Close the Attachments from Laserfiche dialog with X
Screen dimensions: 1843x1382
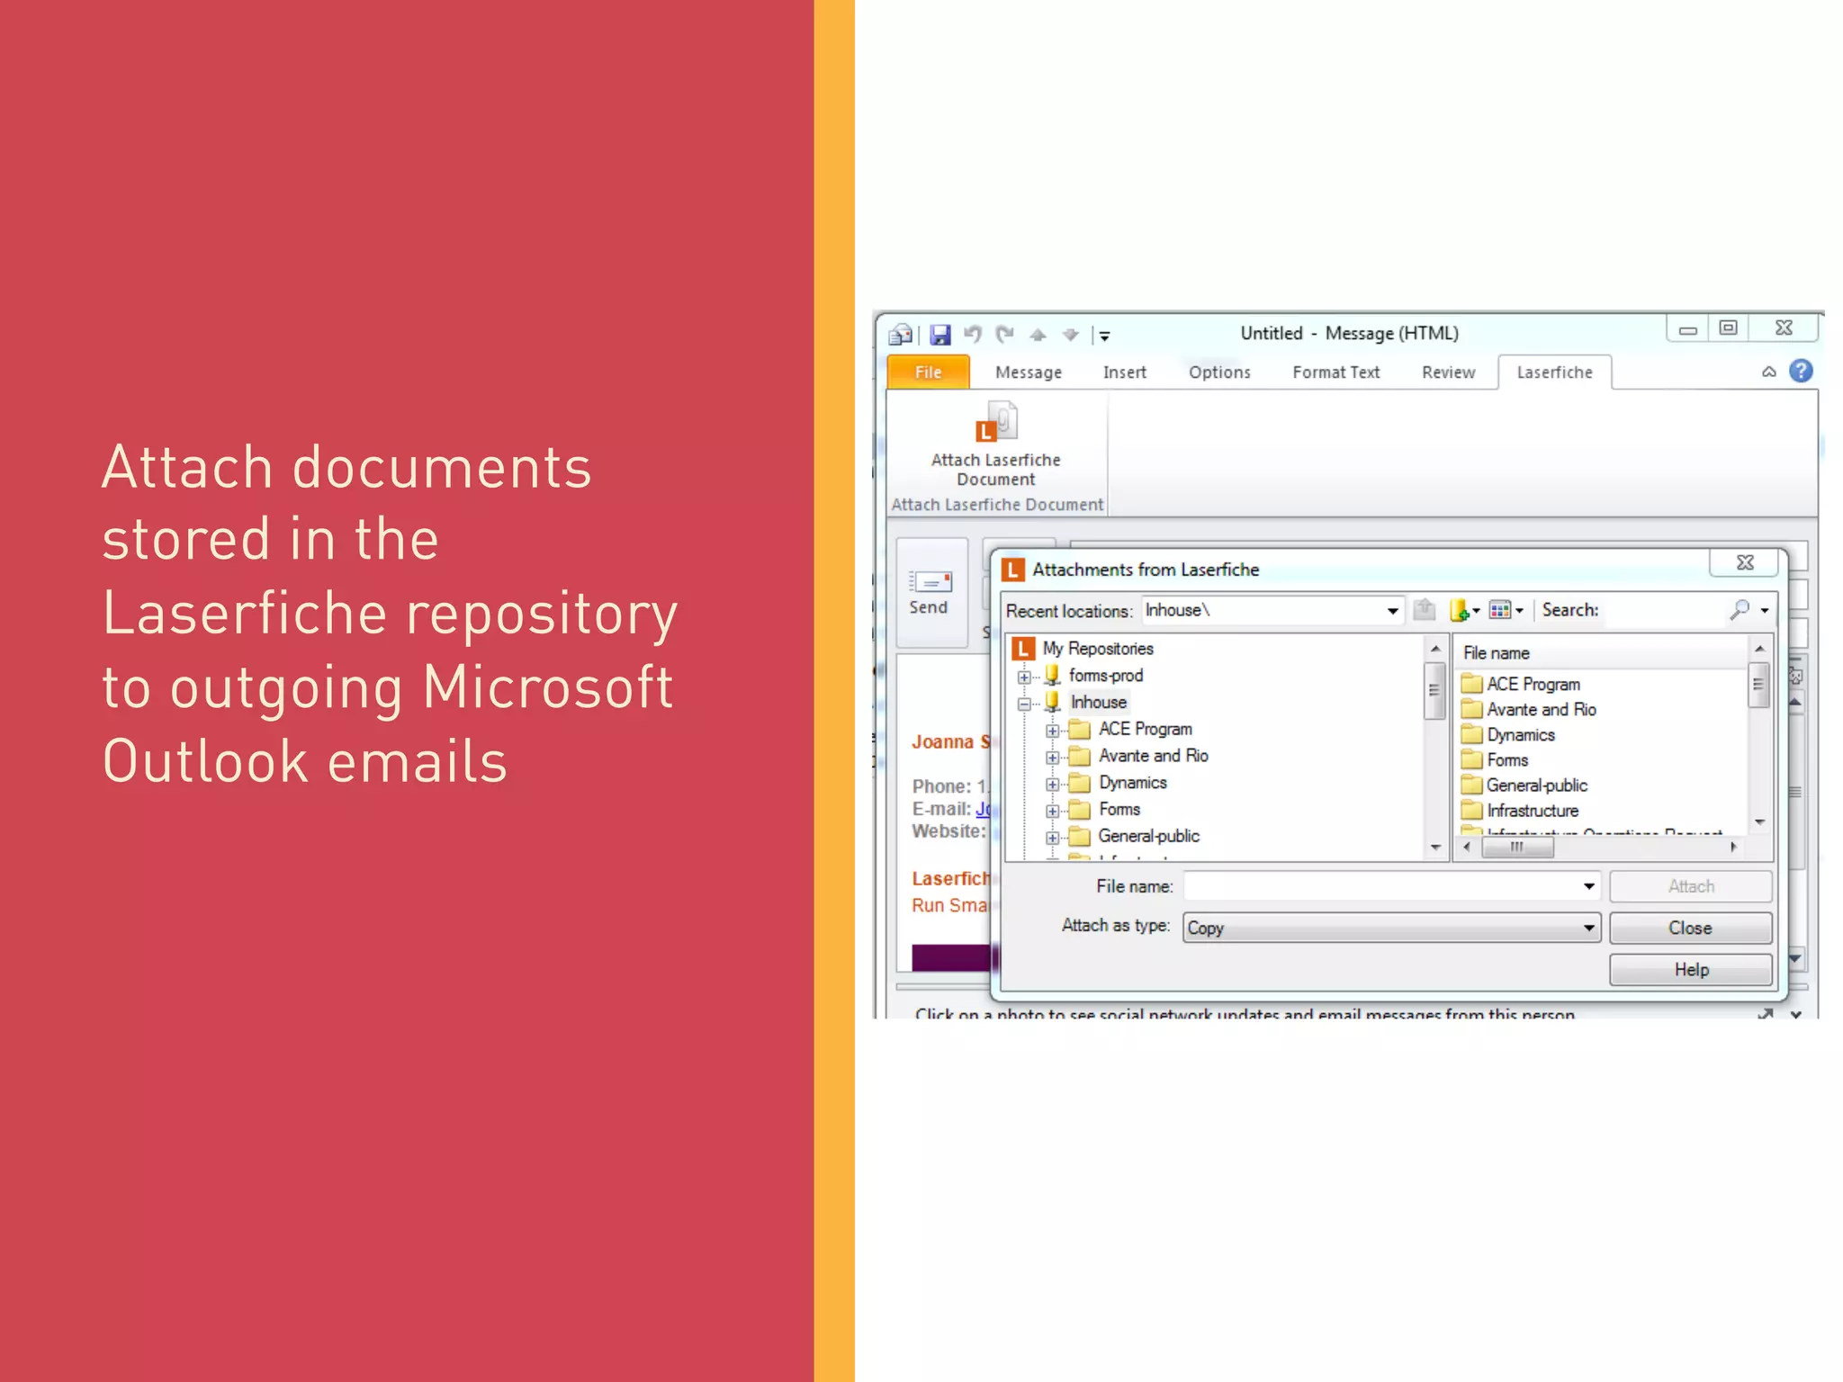point(1744,562)
